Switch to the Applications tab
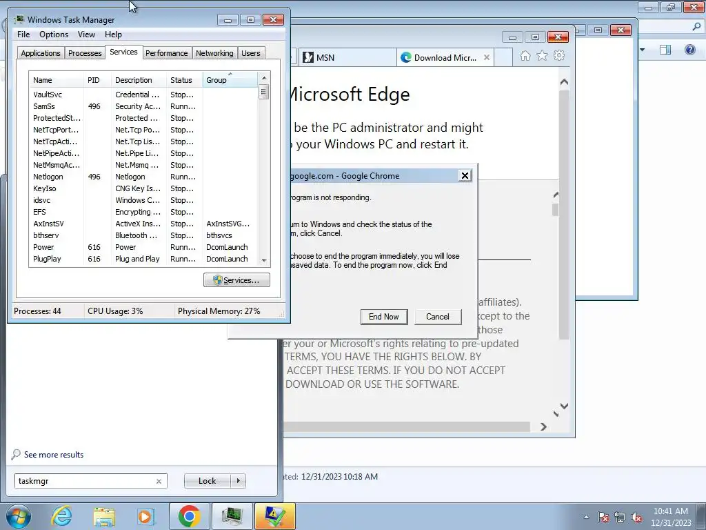The height and width of the screenshot is (530, 706). [41, 53]
